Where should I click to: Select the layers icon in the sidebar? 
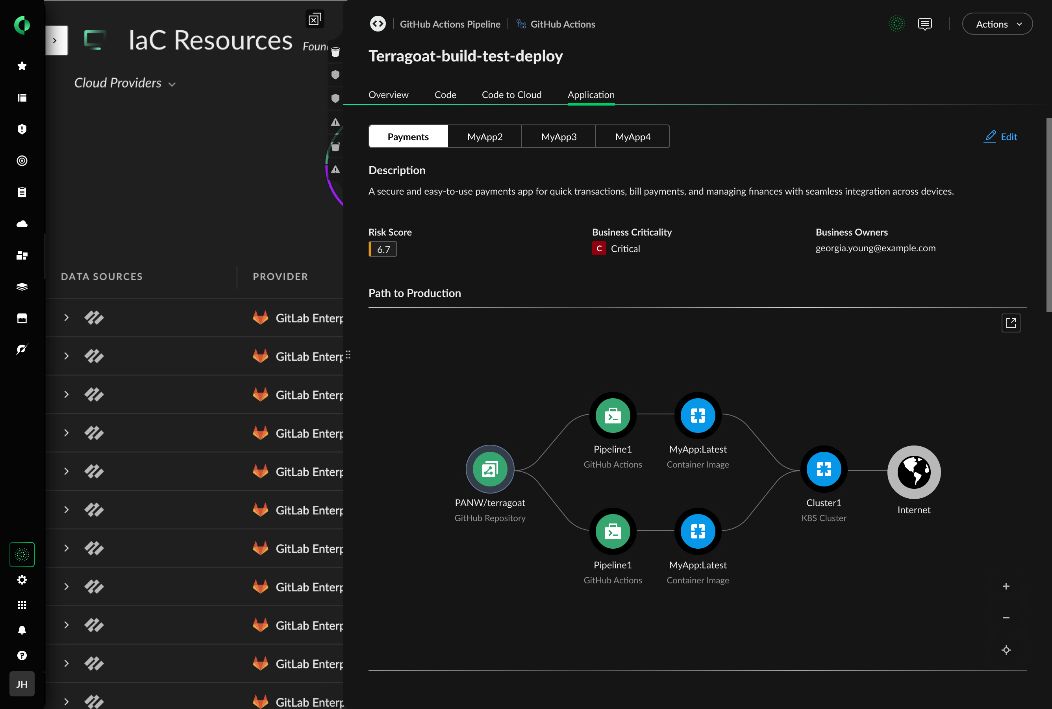(x=22, y=286)
